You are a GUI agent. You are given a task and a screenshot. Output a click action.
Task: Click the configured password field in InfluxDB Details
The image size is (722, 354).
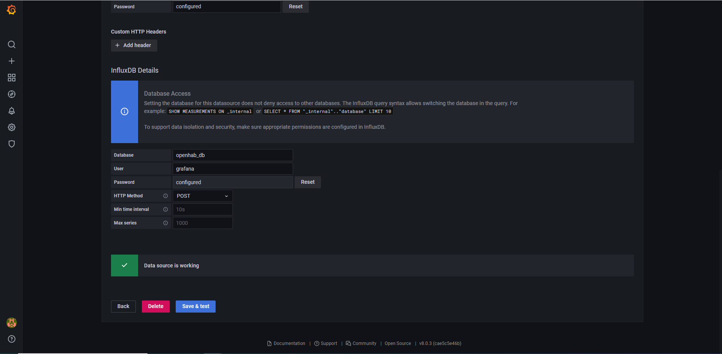(x=233, y=182)
